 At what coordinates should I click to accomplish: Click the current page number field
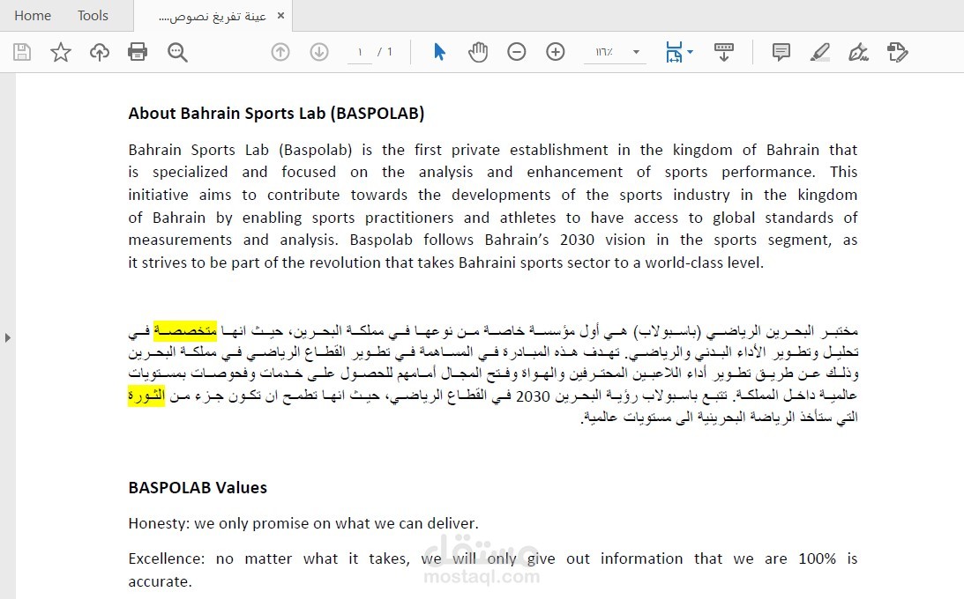click(360, 52)
